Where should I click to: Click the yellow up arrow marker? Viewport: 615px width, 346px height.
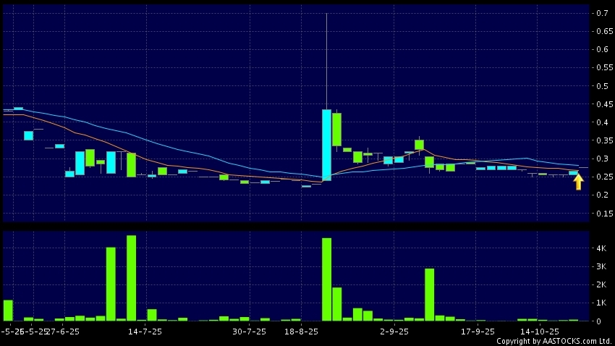577,182
